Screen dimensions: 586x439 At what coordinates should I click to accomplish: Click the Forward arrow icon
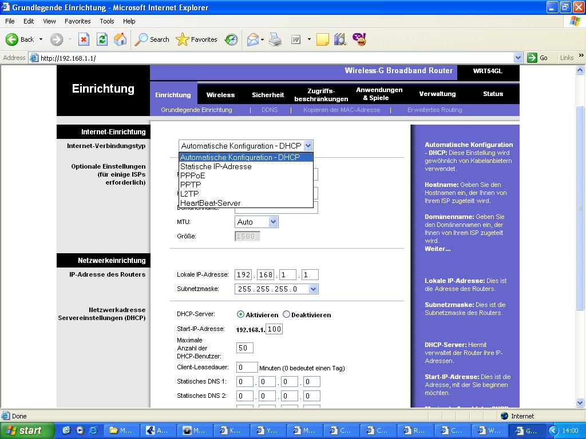pyautogui.click(x=57, y=39)
